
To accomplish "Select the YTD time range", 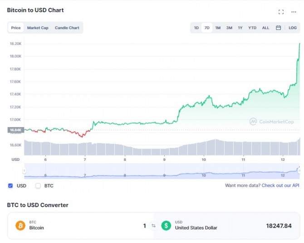I will click(x=252, y=28).
